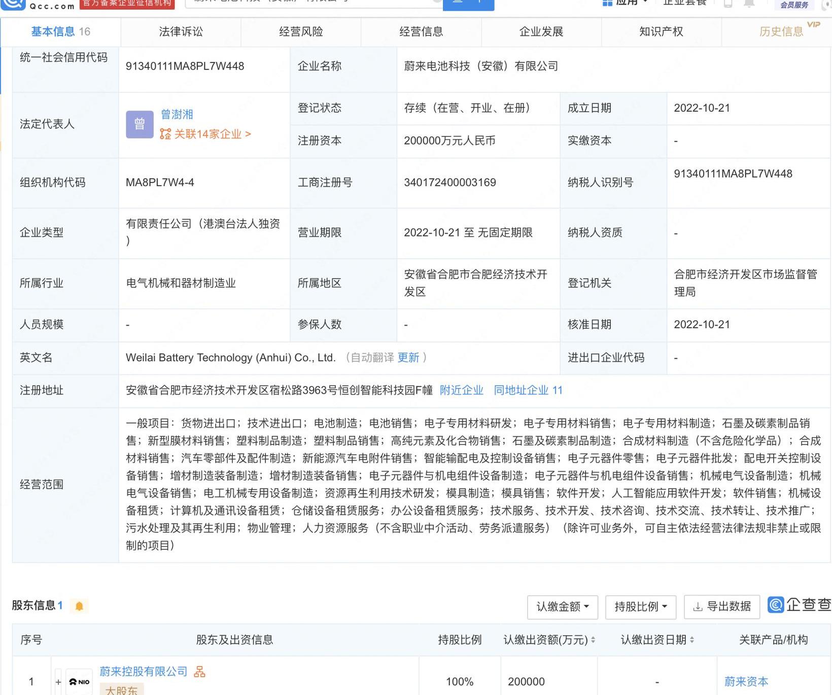Open the 基本信息 tab
832x695 pixels.
(60, 31)
